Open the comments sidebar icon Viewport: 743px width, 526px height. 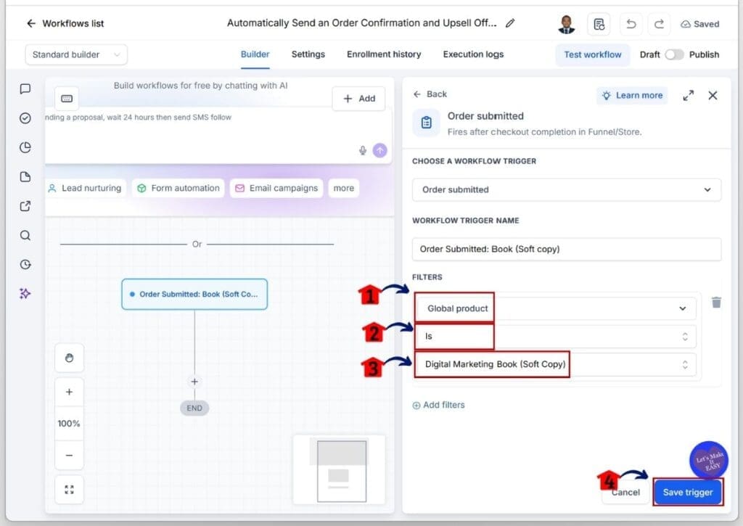click(x=25, y=89)
